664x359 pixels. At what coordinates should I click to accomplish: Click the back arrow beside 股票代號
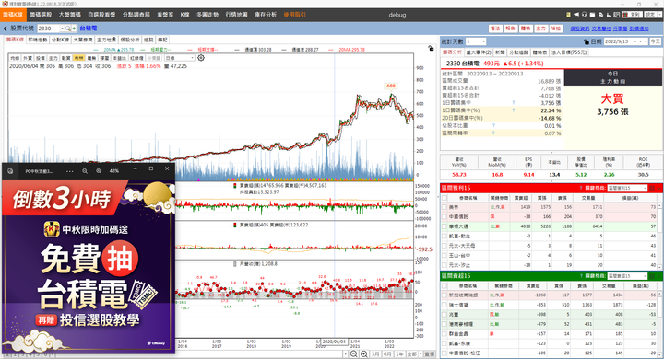pyautogui.click(x=6, y=29)
